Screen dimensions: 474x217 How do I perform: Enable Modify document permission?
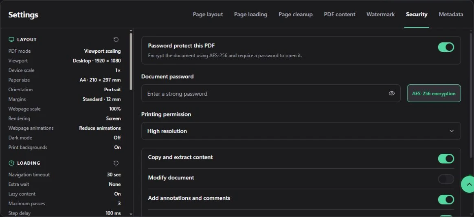tap(446, 179)
